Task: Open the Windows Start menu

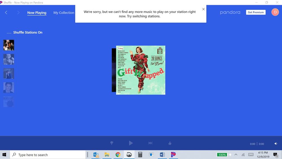Action: (x=4, y=155)
